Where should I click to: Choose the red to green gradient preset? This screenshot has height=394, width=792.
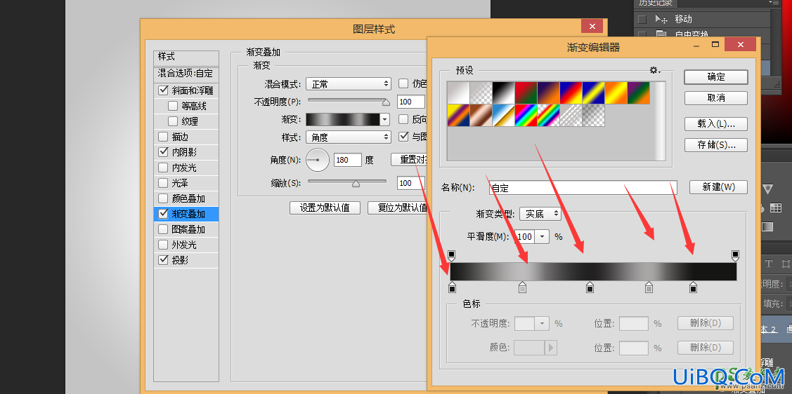tap(526, 93)
